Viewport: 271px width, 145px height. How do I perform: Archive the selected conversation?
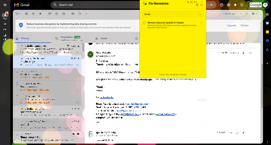(x=27, y=14)
